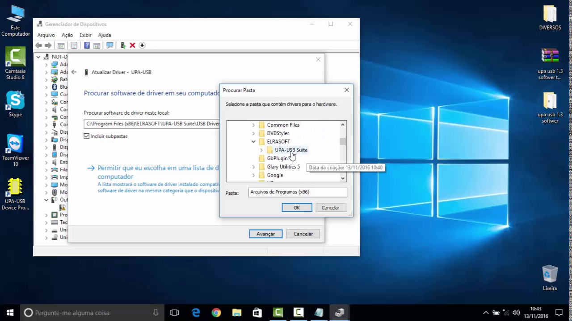Open the upa usb 1.3 softwer desktop folder
572x321 pixels.
tap(550, 107)
